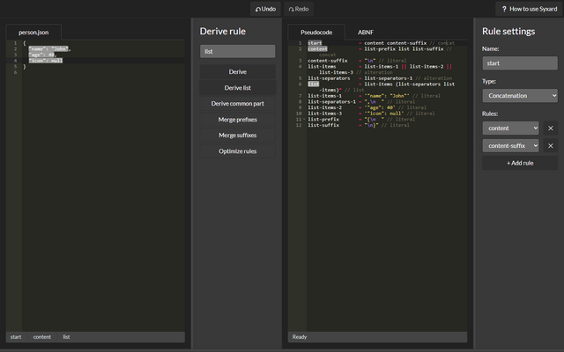Click list-items-1 rule name on line 7

324,96
